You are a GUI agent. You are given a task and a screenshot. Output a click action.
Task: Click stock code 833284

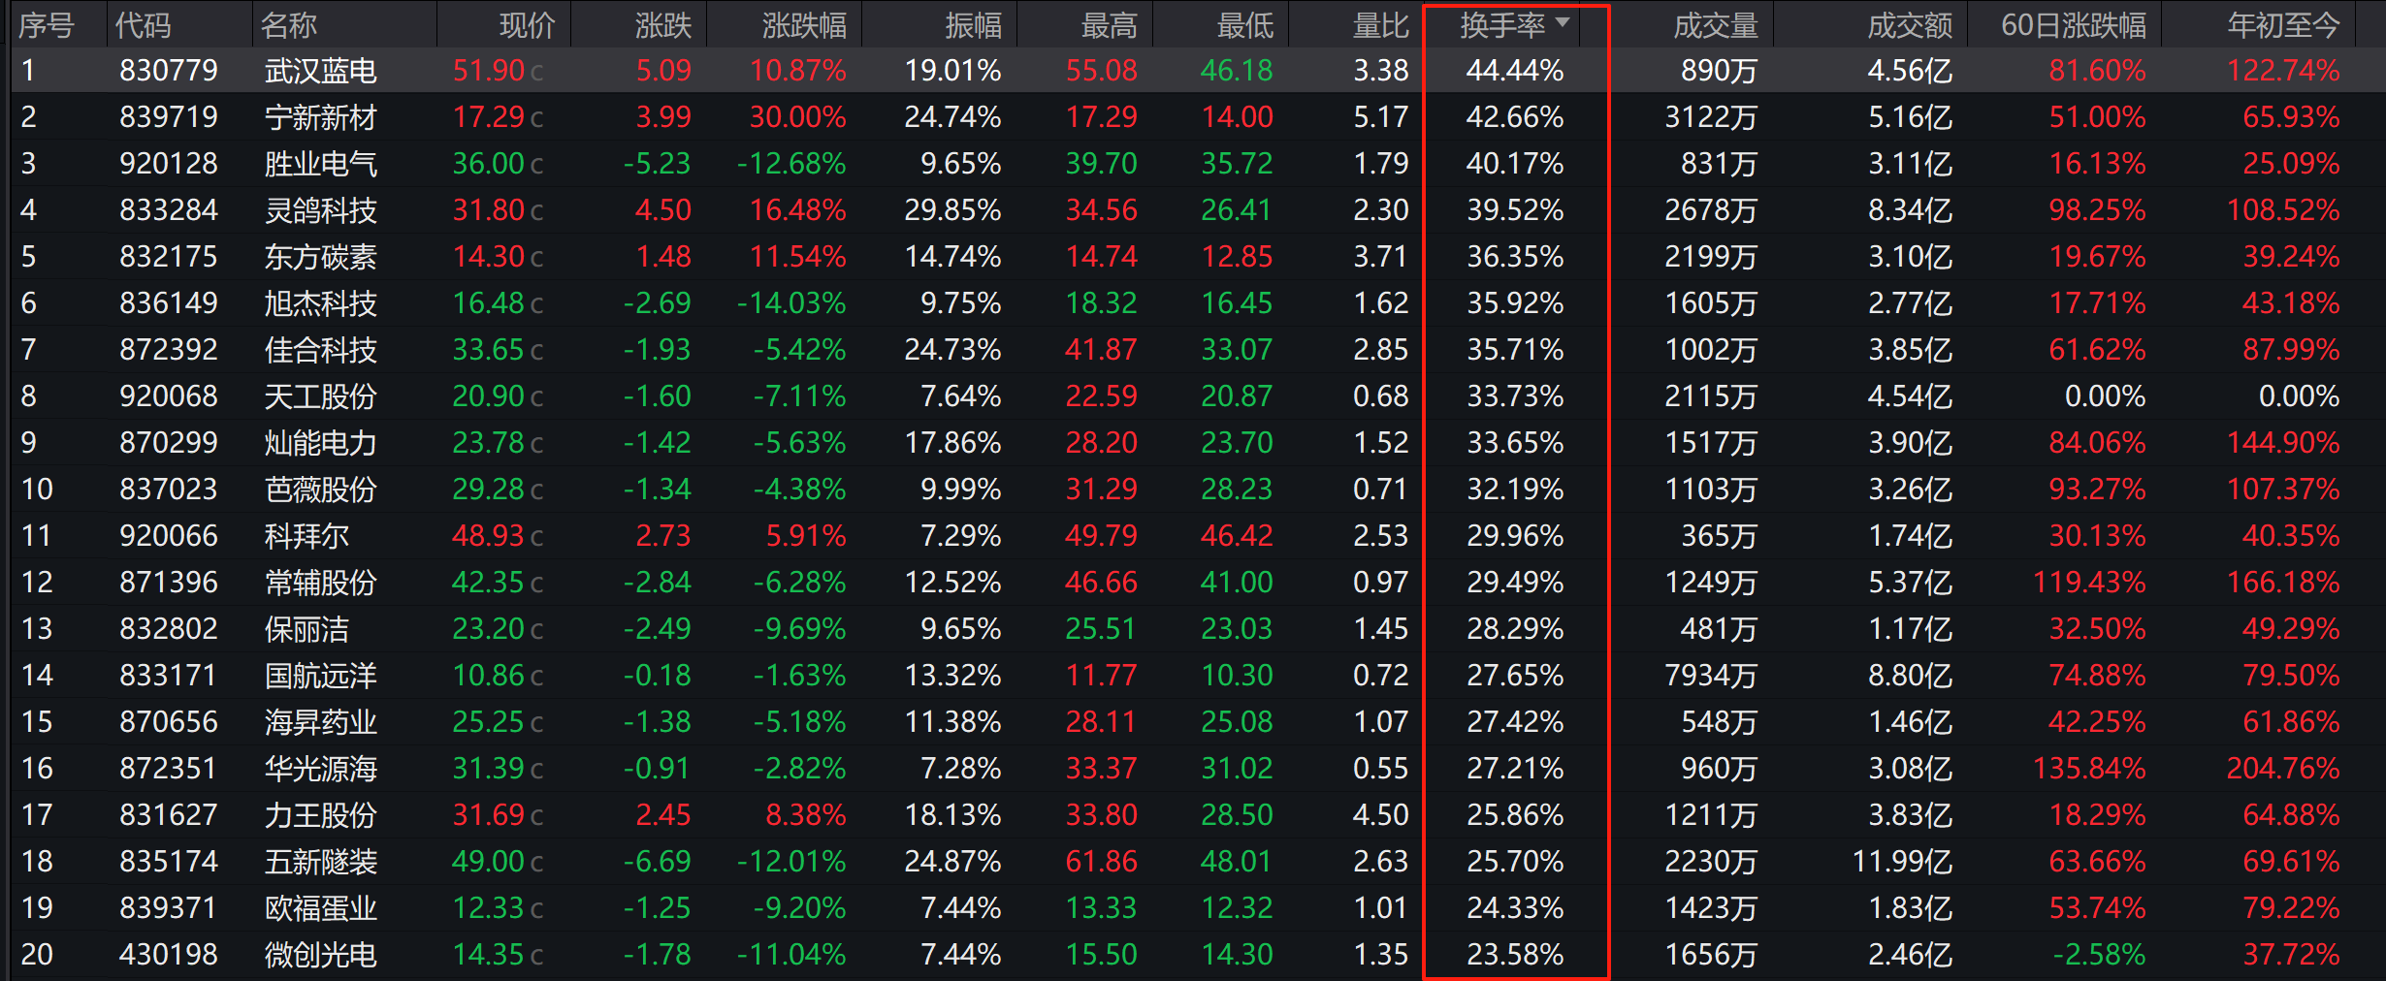click(x=169, y=210)
